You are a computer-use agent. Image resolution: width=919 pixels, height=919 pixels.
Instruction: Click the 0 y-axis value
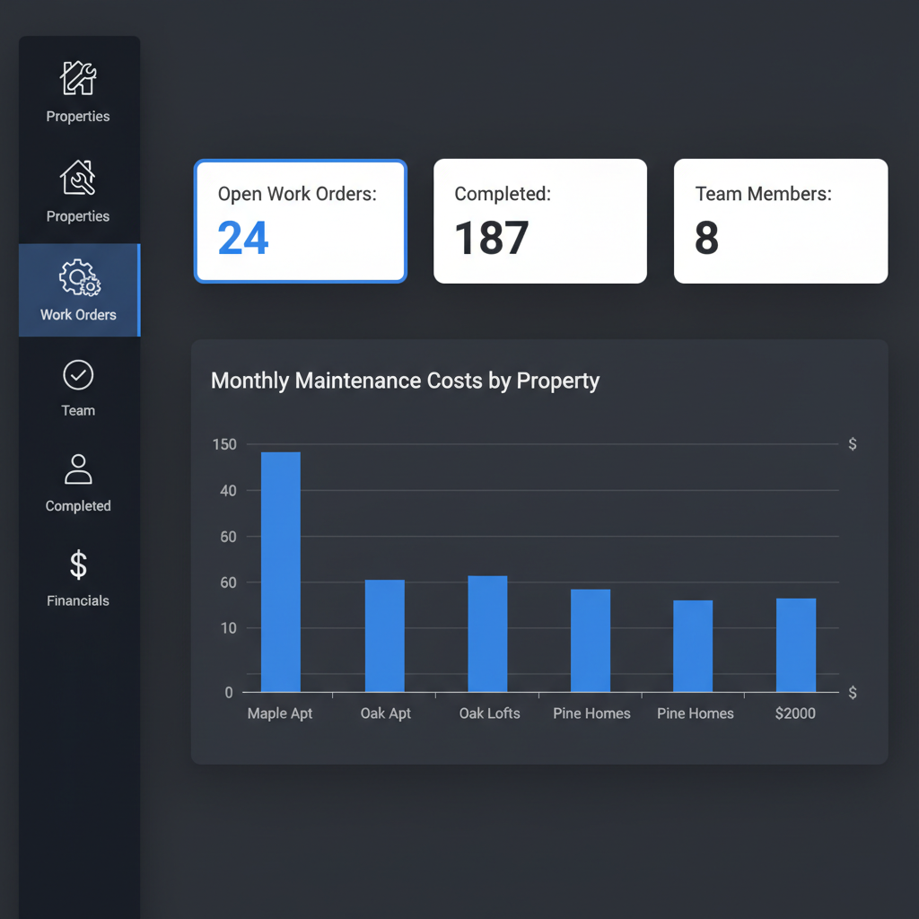[229, 693]
